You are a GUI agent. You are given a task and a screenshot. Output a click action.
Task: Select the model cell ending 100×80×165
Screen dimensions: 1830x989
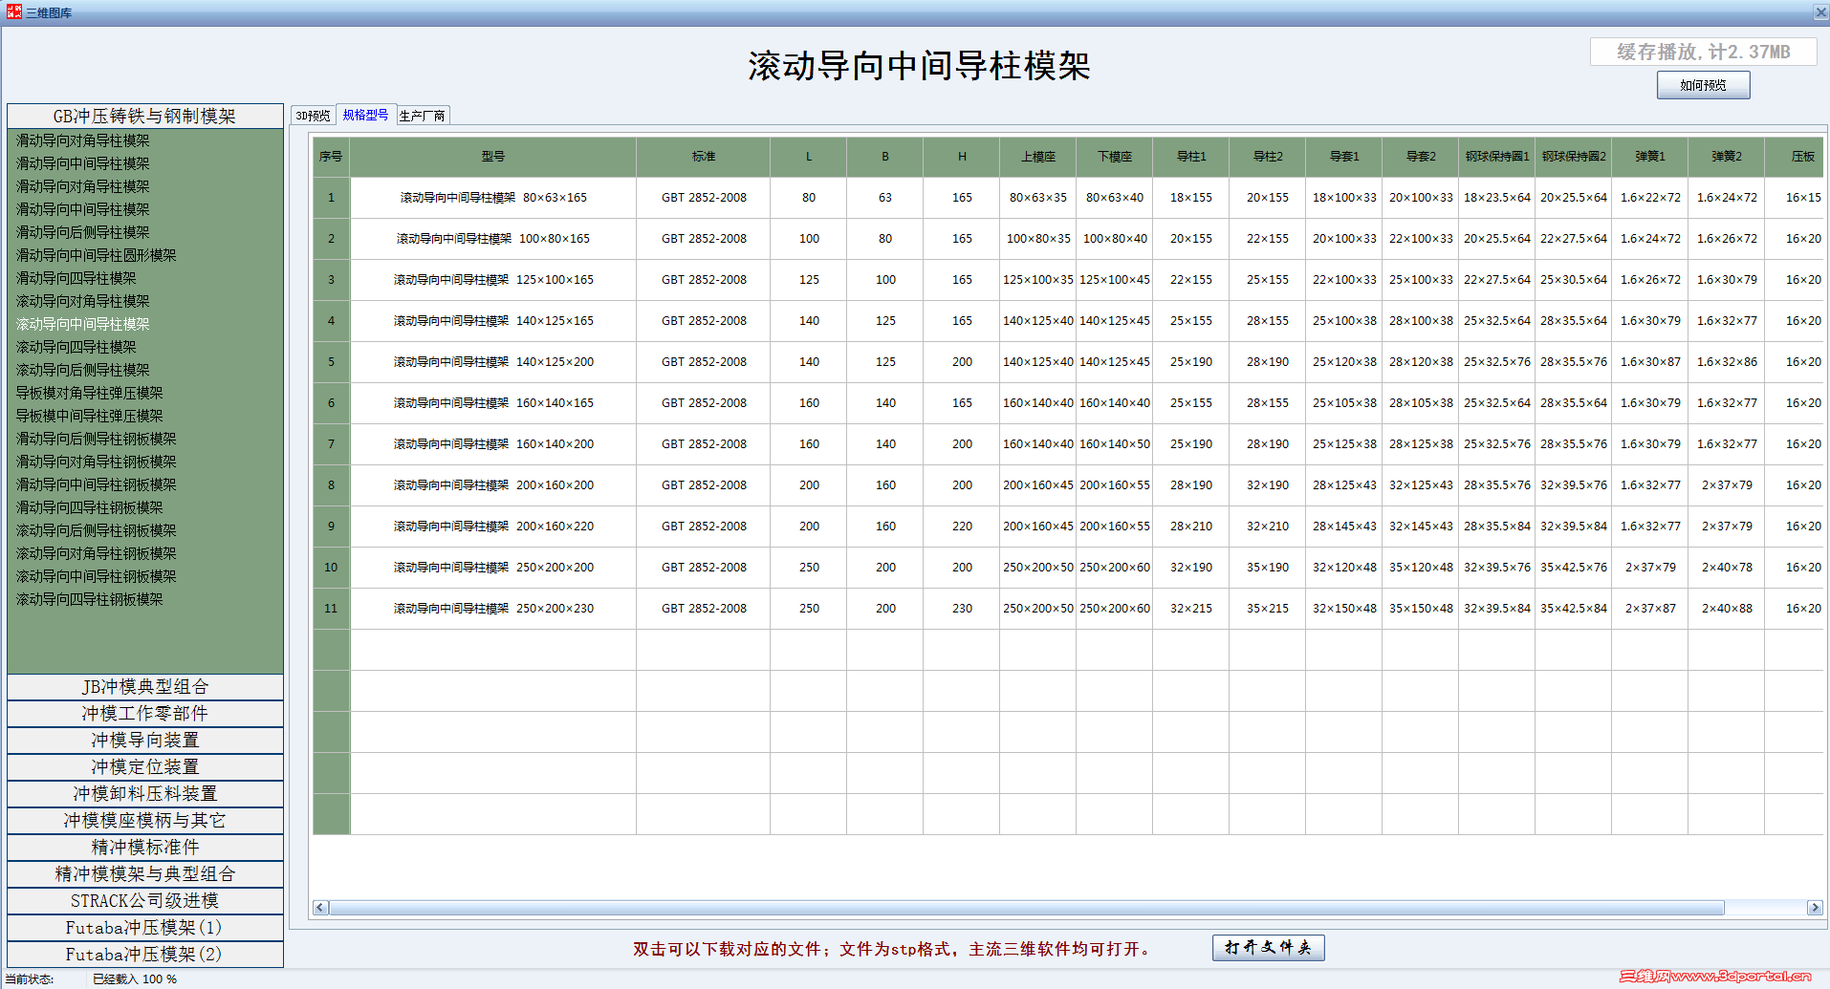(493, 239)
